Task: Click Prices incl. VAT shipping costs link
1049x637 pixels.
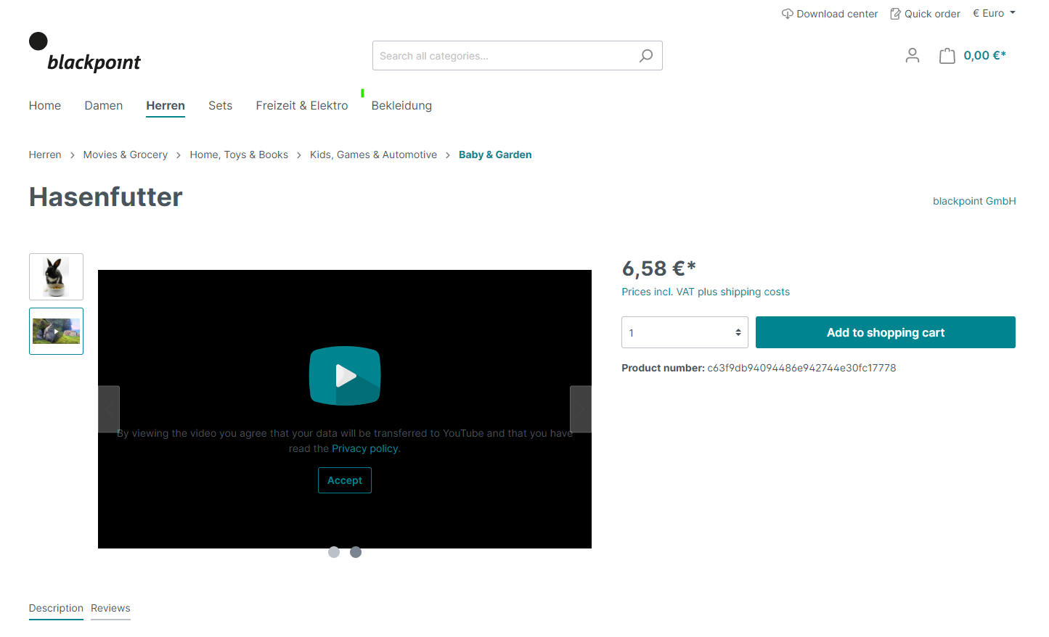Action: point(706,292)
